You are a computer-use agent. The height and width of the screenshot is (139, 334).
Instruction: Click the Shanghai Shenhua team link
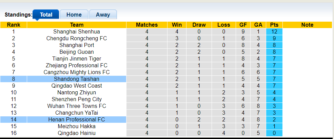tap(77, 31)
